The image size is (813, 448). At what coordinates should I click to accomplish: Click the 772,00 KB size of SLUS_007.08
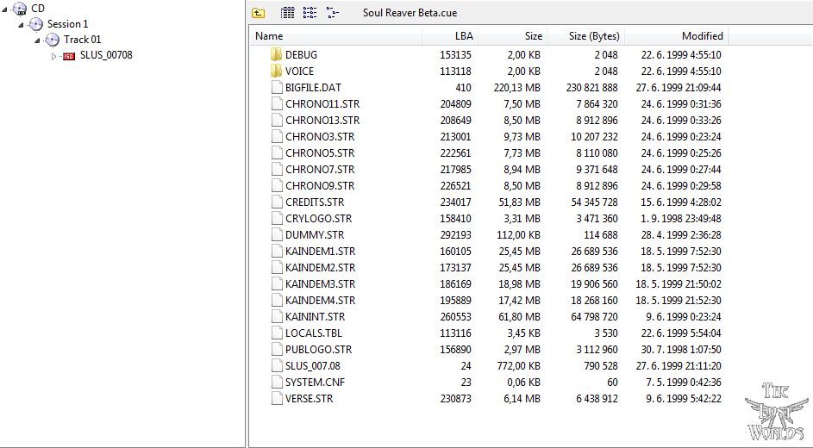pos(518,365)
